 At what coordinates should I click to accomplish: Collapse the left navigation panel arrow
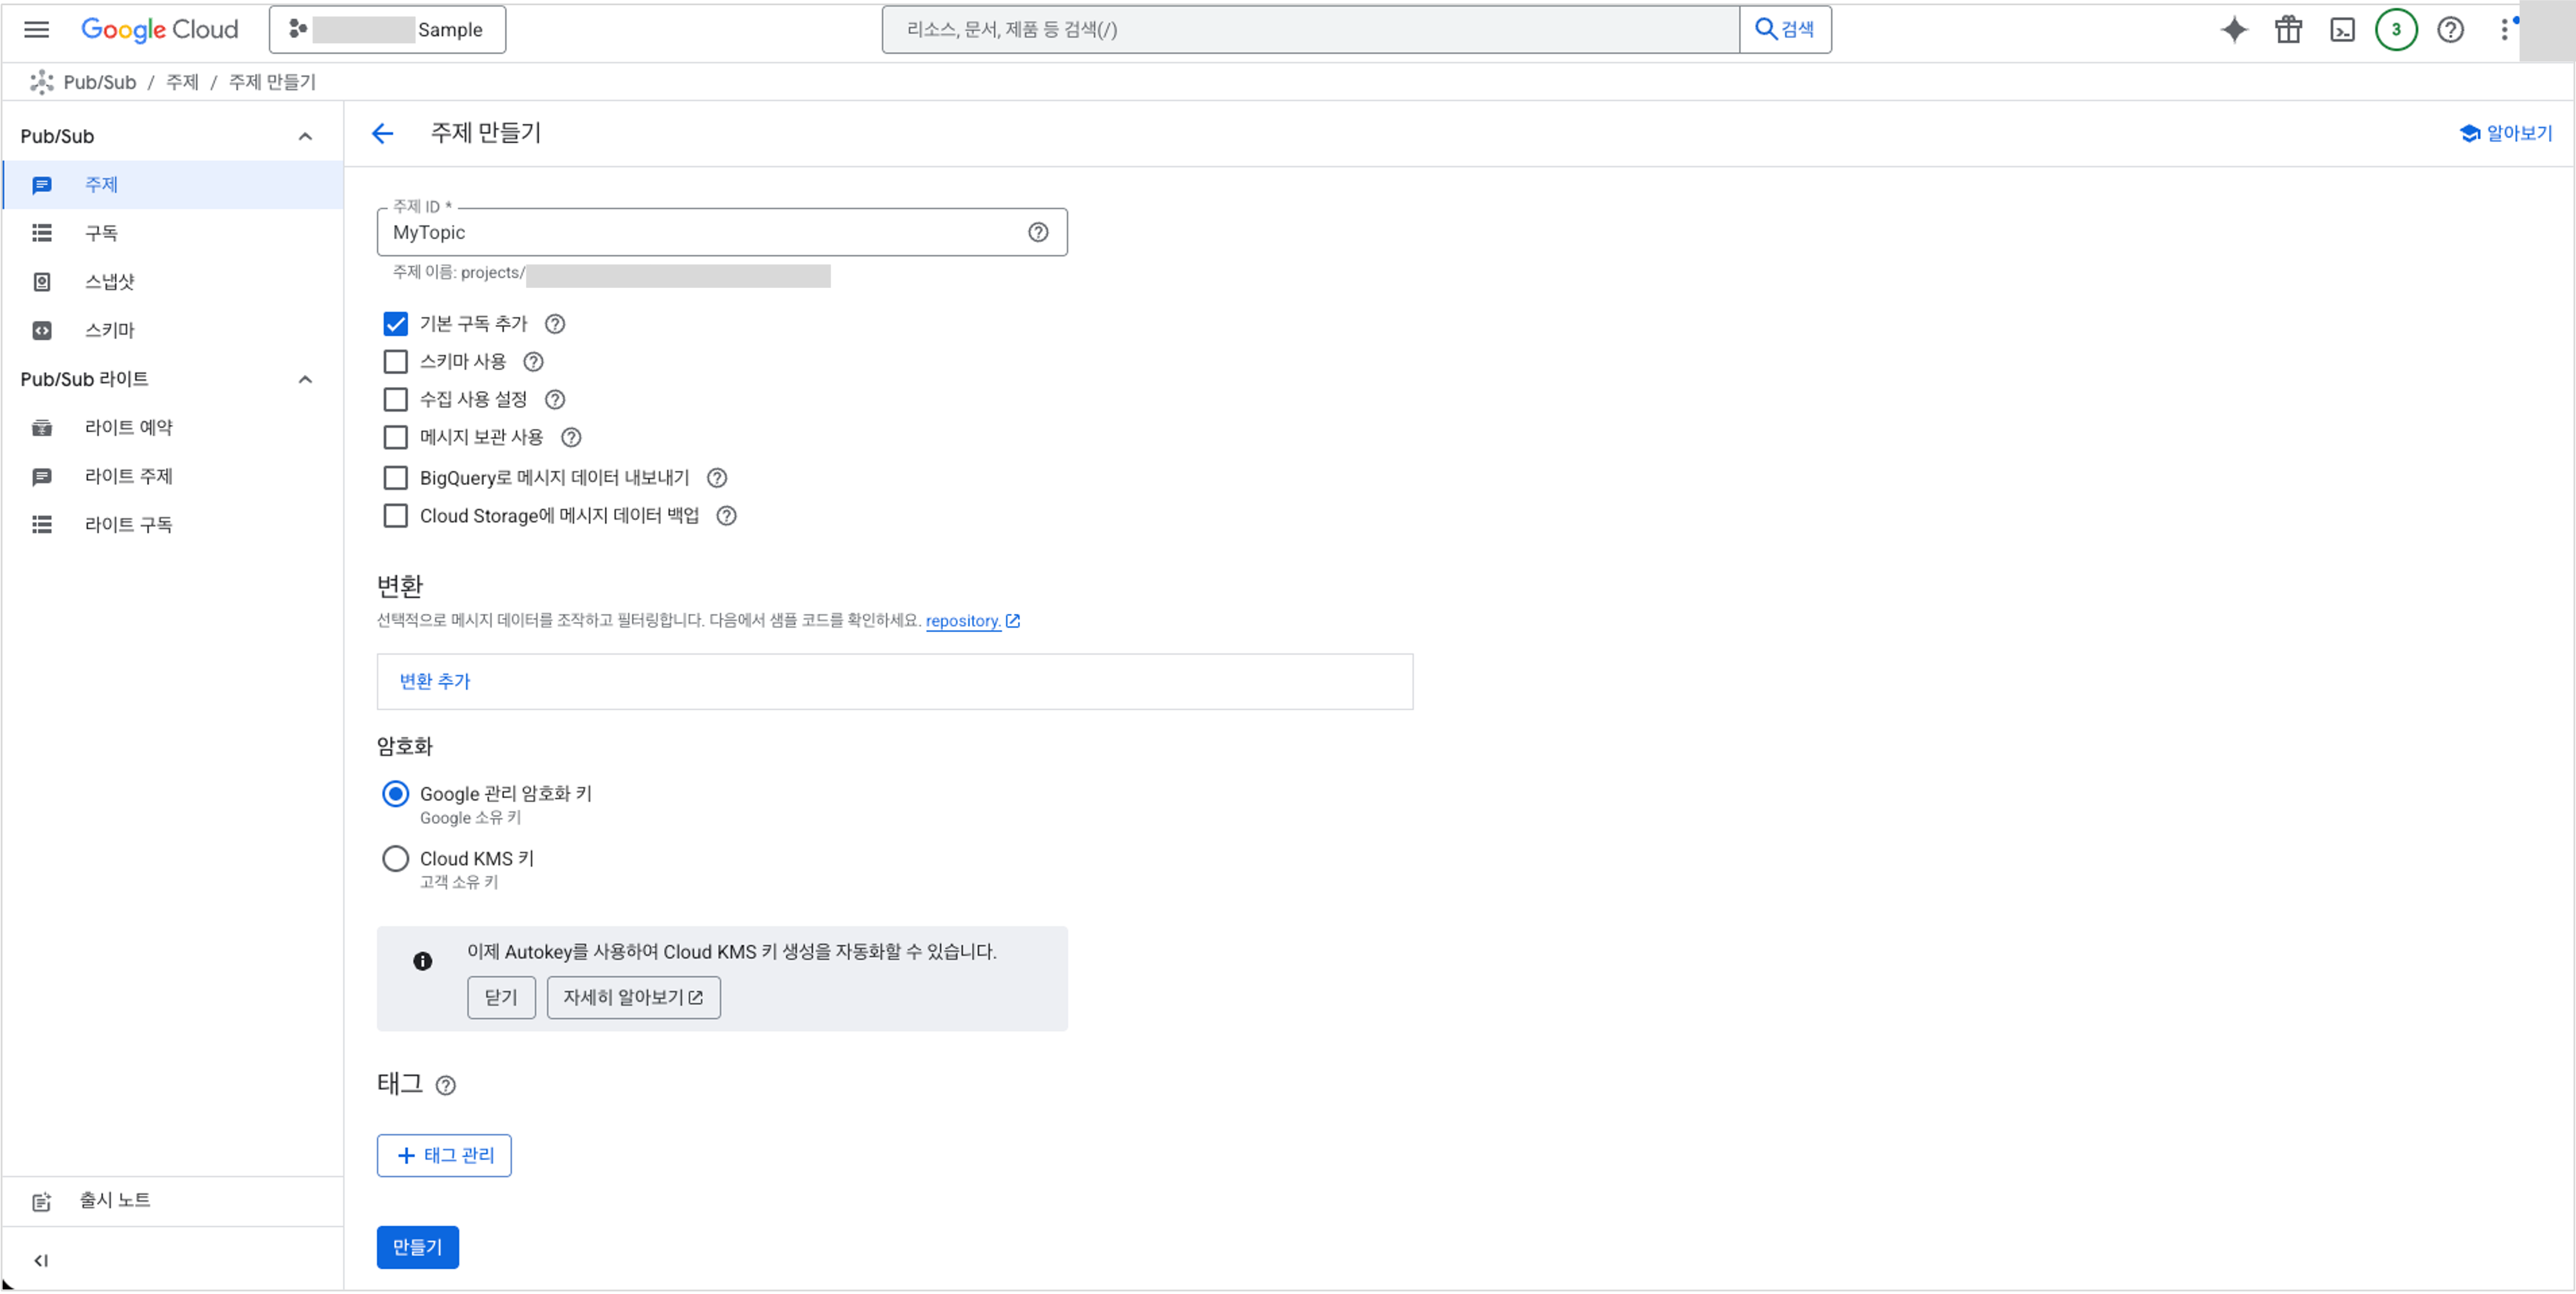point(41,1260)
